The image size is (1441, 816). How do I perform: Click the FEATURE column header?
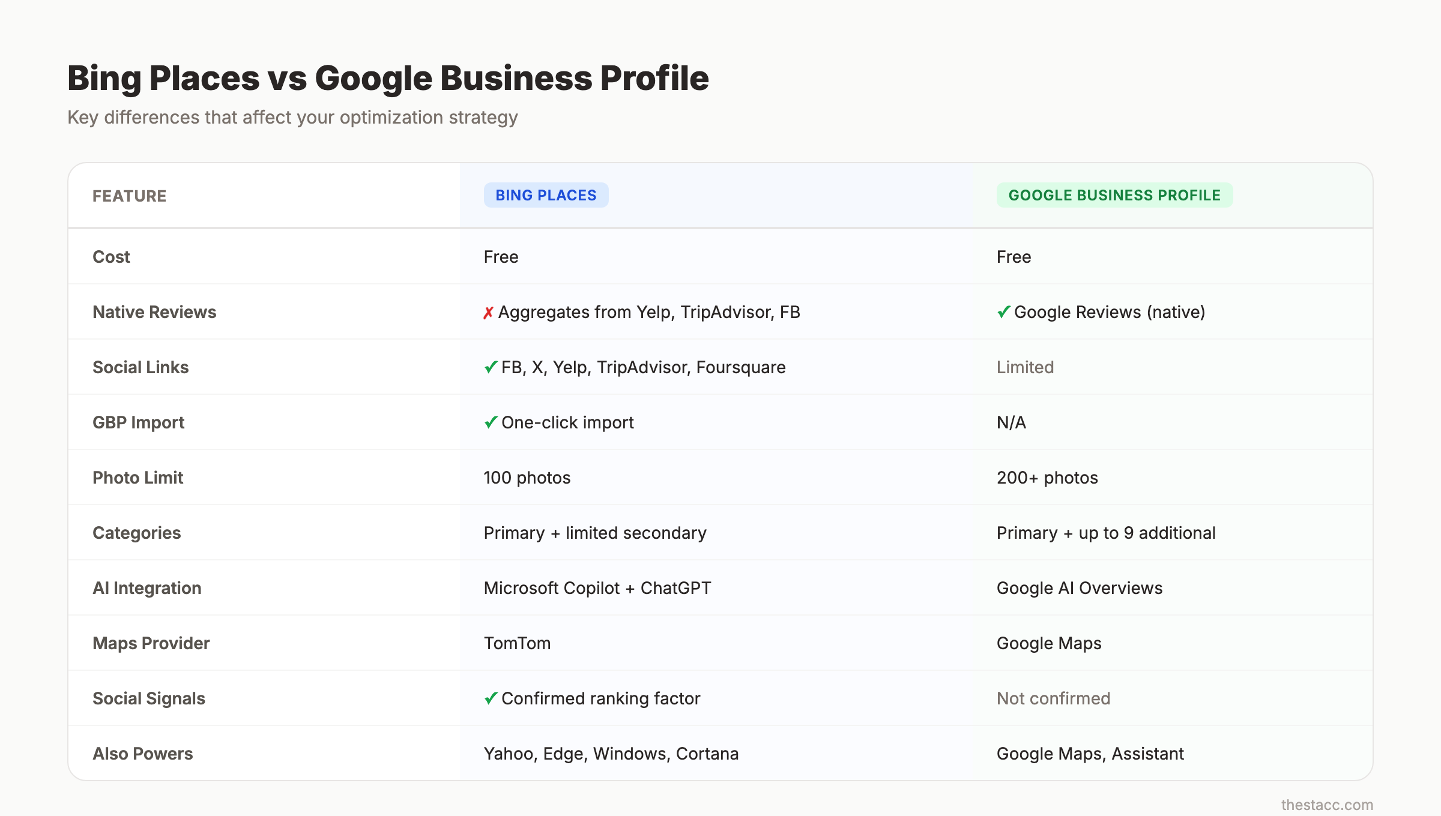pos(130,196)
